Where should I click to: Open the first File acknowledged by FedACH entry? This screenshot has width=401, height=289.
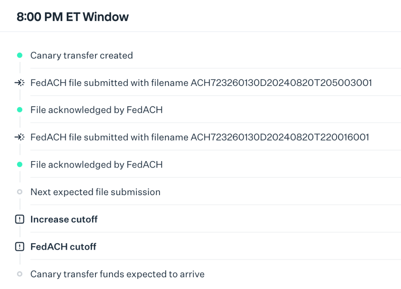(x=96, y=110)
